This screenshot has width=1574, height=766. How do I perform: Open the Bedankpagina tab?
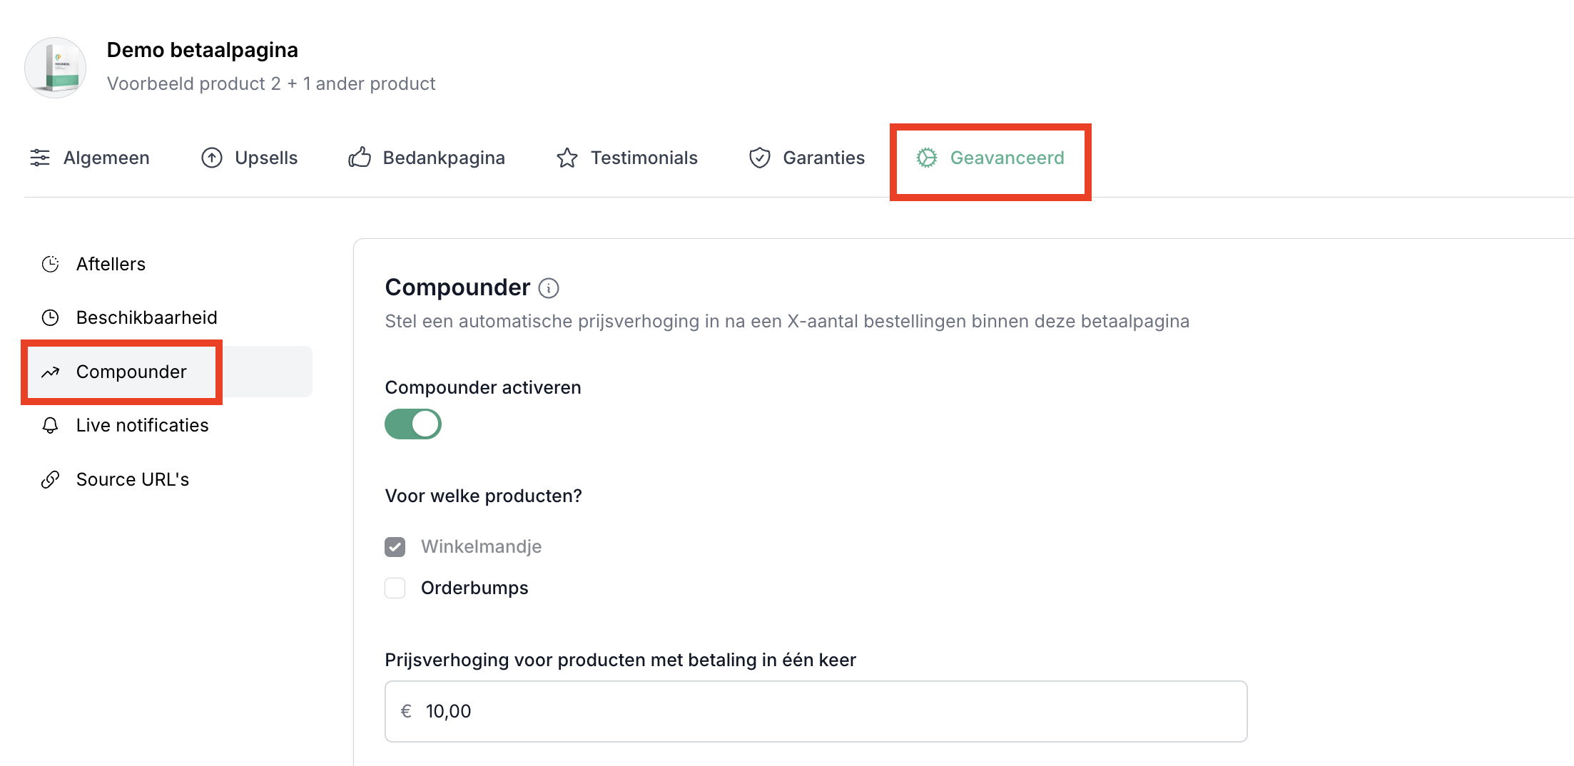click(427, 158)
